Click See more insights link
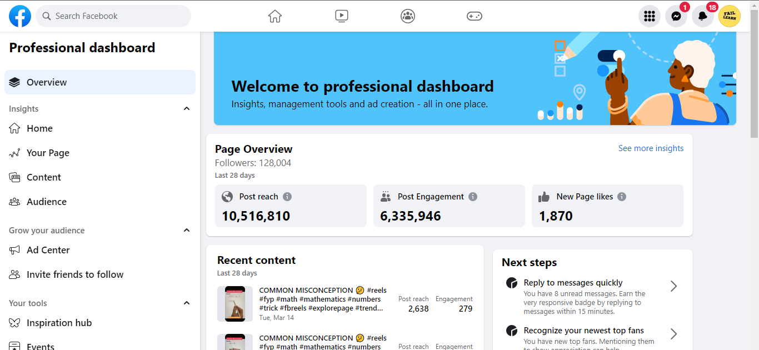Viewport: 759px width, 350px height. (x=651, y=148)
